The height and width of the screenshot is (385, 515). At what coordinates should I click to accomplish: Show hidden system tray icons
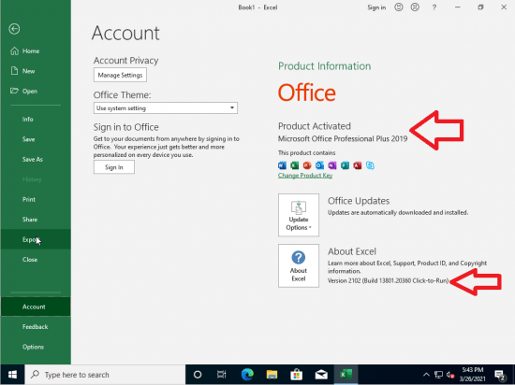point(426,375)
